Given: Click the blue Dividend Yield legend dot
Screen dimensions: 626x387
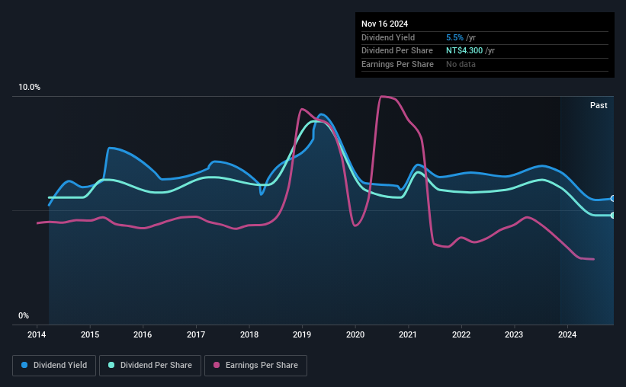Looking at the screenshot, I should tap(24, 365).
